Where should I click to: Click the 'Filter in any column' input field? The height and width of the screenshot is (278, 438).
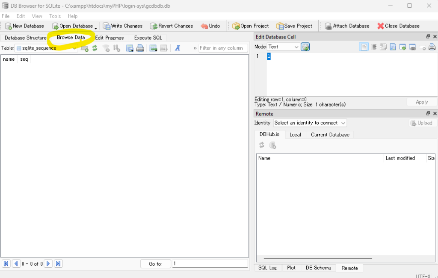223,48
